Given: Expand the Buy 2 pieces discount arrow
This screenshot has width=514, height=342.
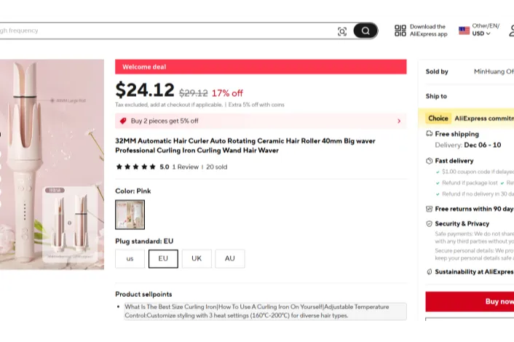Looking at the screenshot, I should [399, 121].
